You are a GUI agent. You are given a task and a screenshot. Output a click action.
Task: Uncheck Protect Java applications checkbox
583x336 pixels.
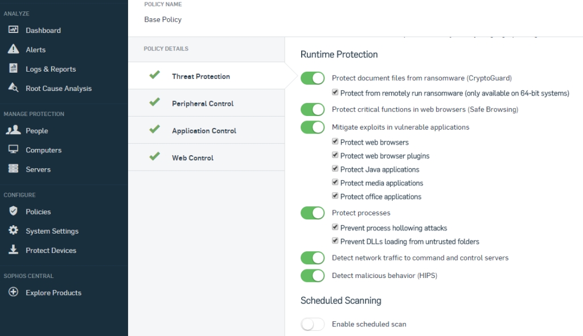point(335,169)
